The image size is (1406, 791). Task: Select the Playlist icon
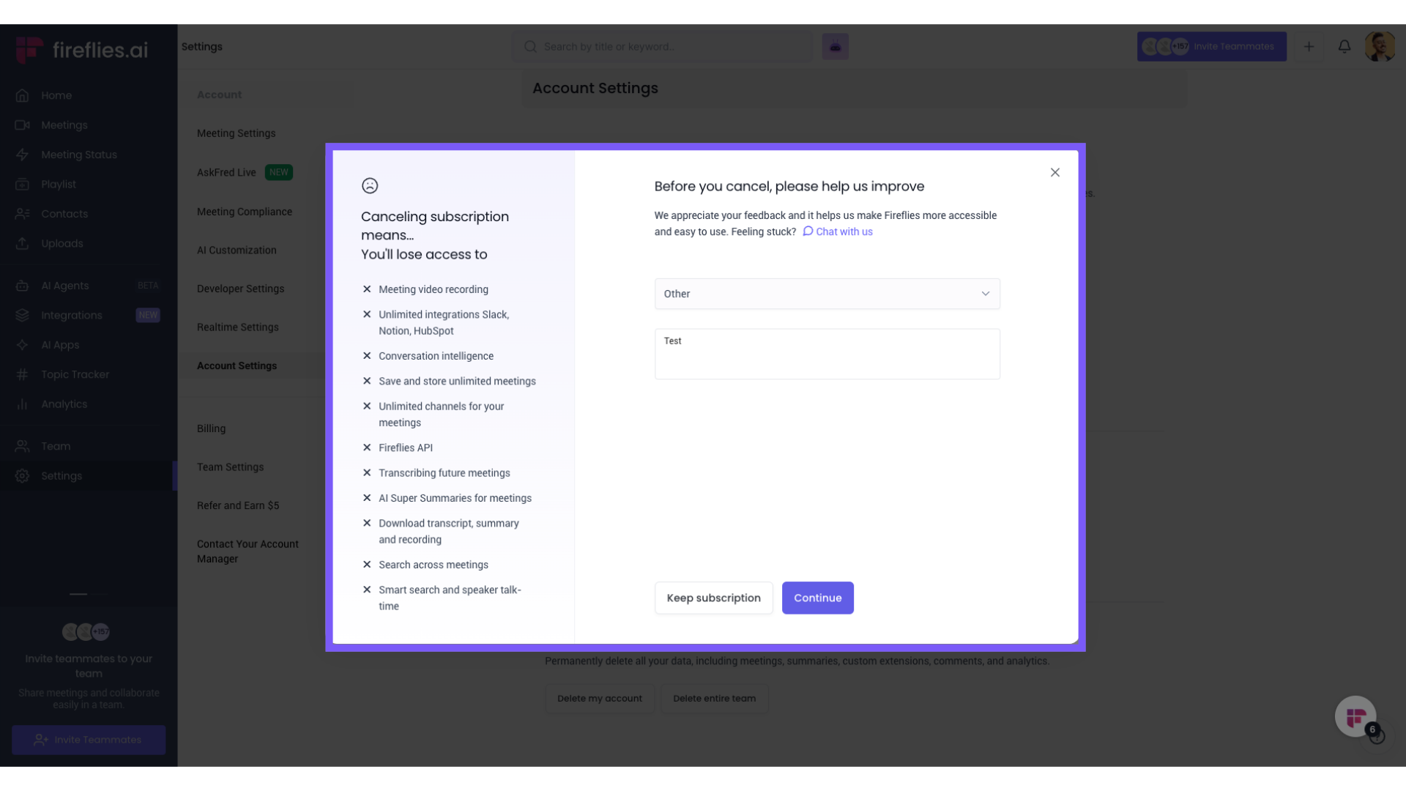coord(22,184)
